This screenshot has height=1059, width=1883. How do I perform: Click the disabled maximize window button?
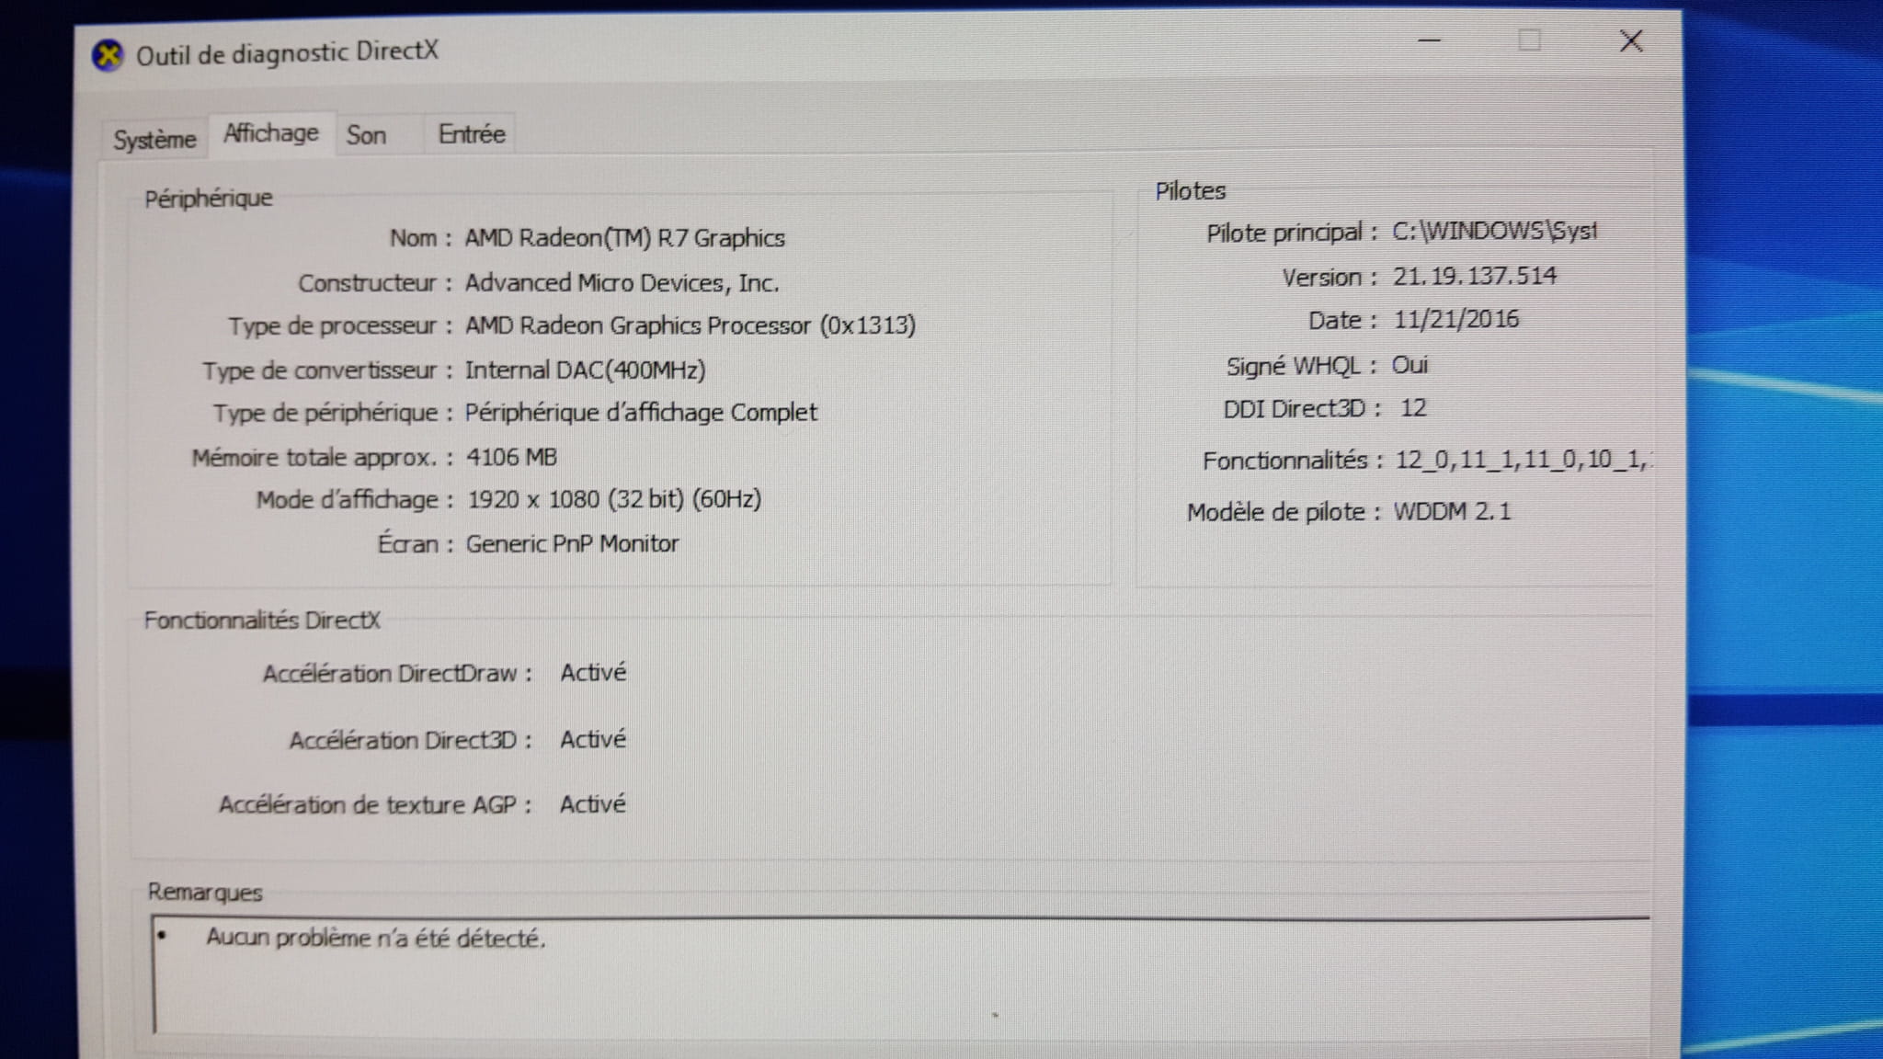[x=1529, y=40]
